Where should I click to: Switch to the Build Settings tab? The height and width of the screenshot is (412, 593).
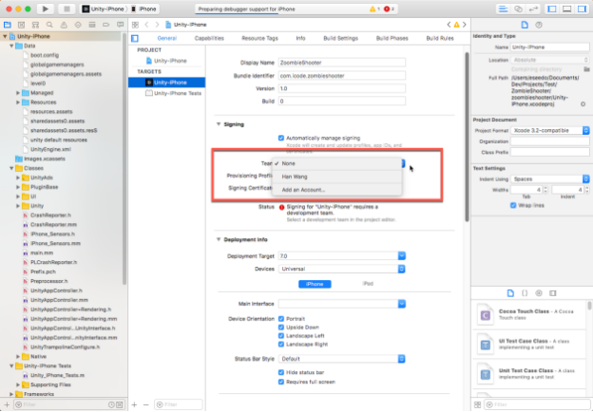point(340,39)
